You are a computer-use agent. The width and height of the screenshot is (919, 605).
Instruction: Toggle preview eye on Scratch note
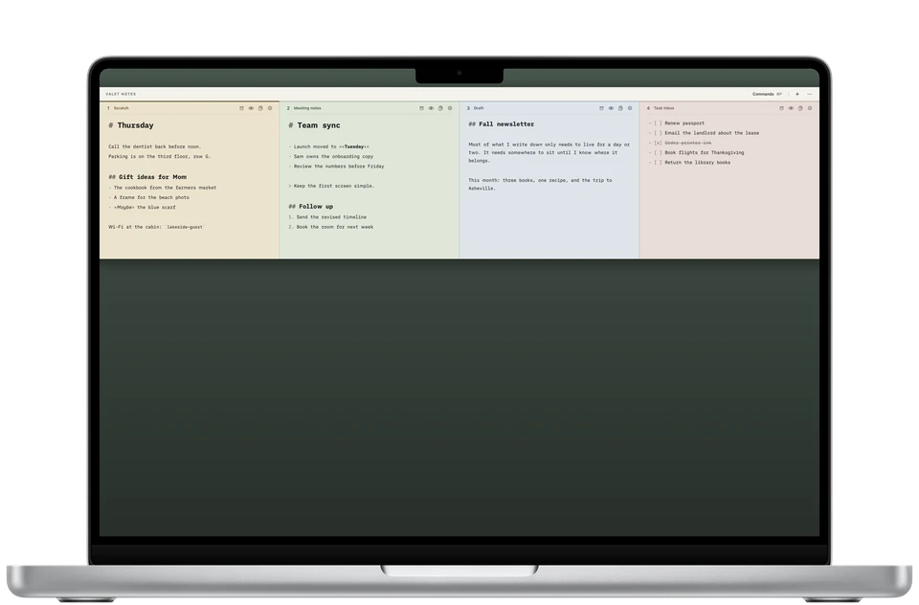251,108
